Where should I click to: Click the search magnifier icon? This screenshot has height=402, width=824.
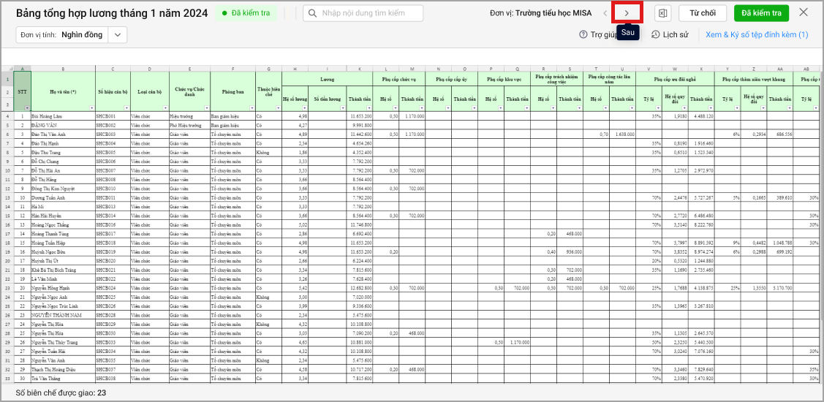313,13
